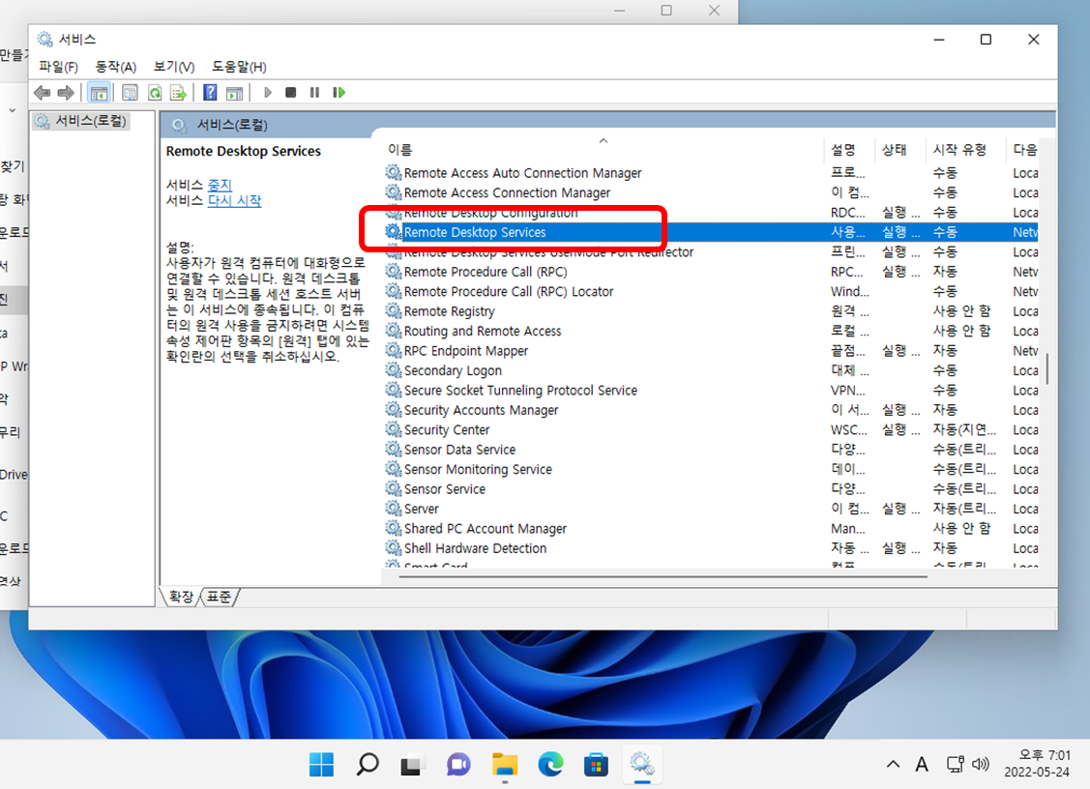Select Security Center service

click(x=447, y=430)
